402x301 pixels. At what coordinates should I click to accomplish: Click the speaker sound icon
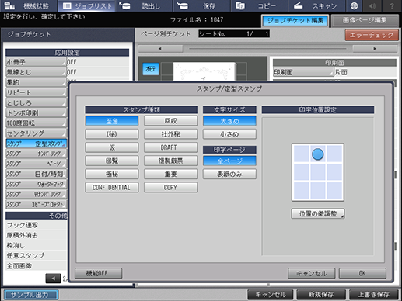[x=372, y=5]
